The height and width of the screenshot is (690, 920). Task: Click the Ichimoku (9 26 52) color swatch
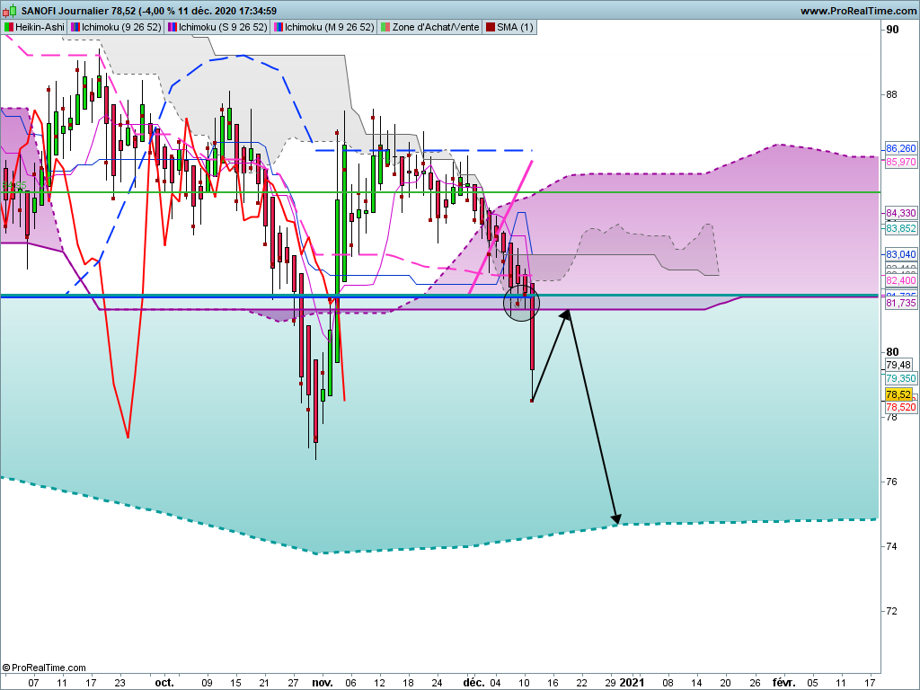pyautogui.click(x=75, y=27)
